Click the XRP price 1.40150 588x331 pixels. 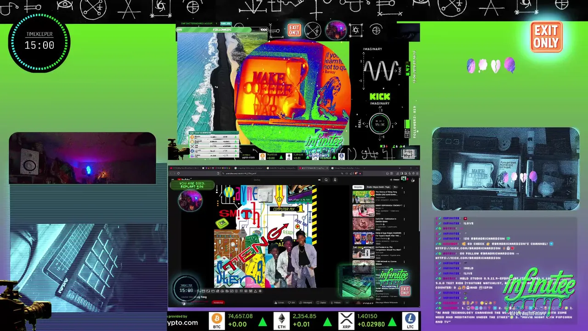click(367, 316)
